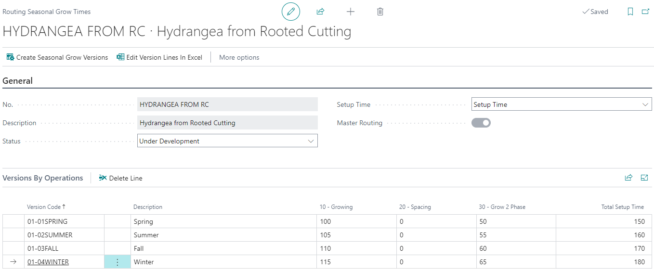Toggle the Master Routing switch
The height and width of the screenshot is (271, 654).
[x=481, y=123]
